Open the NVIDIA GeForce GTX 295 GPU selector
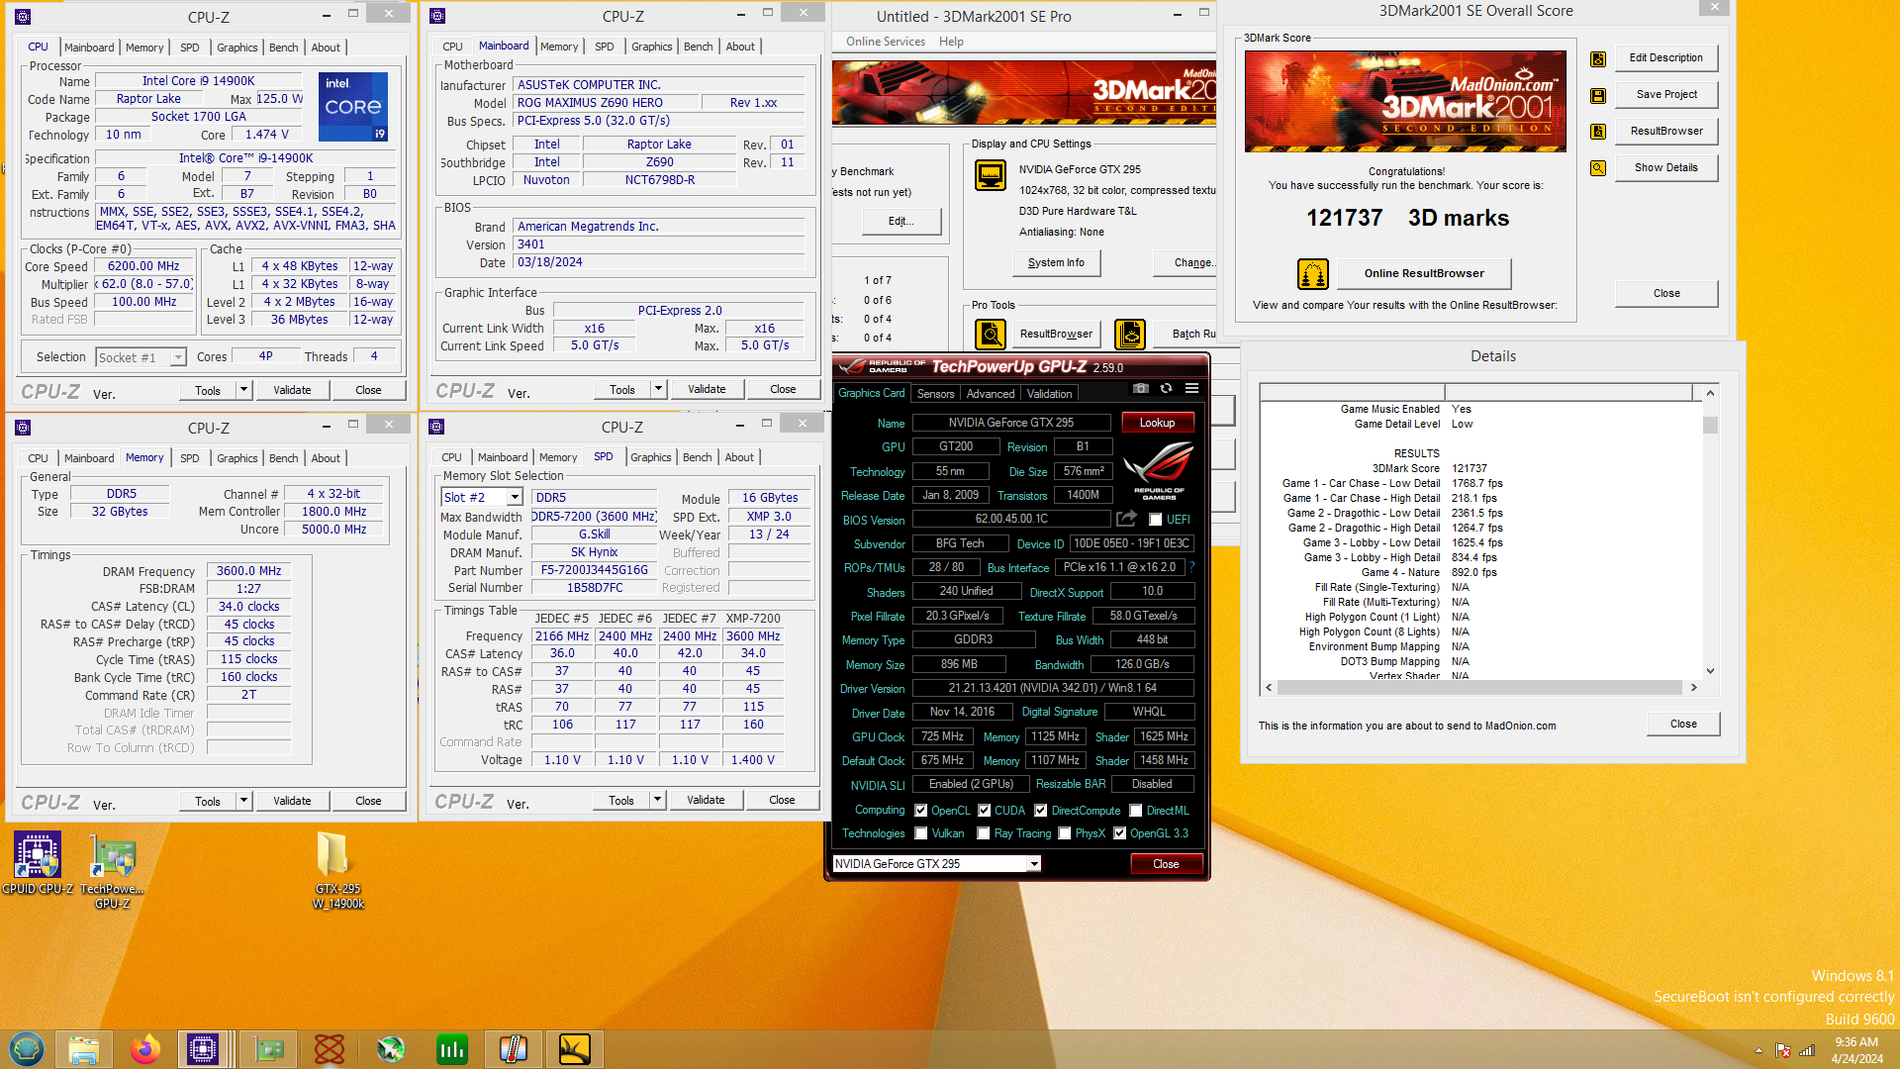This screenshot has width=1900, height=1069. point(936,864)
